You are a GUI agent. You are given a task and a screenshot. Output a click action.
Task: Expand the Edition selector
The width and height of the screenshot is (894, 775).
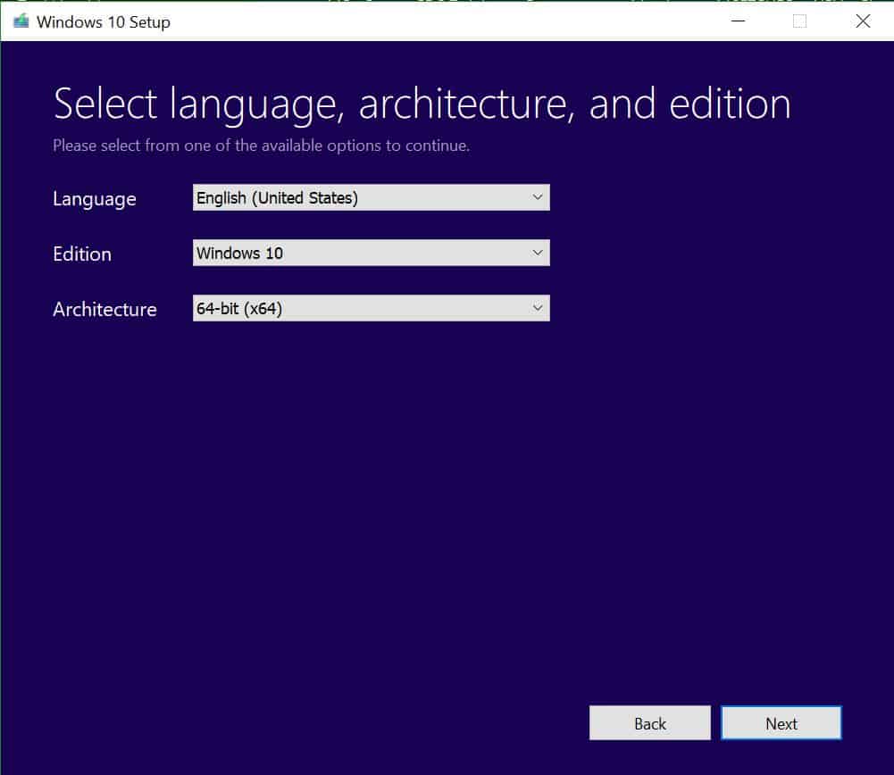click(x=371, y=253)
